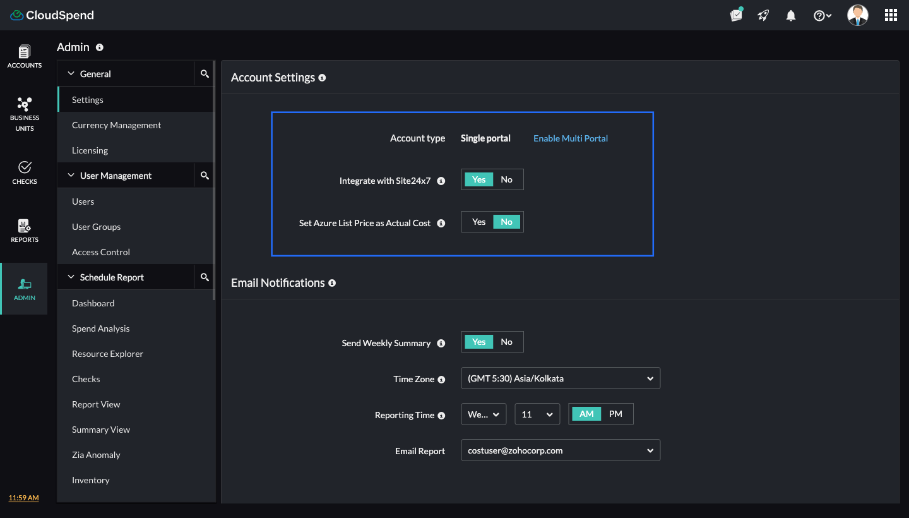
Task: Set Integrate with Site24x7 to No
Action: (507, 179)
